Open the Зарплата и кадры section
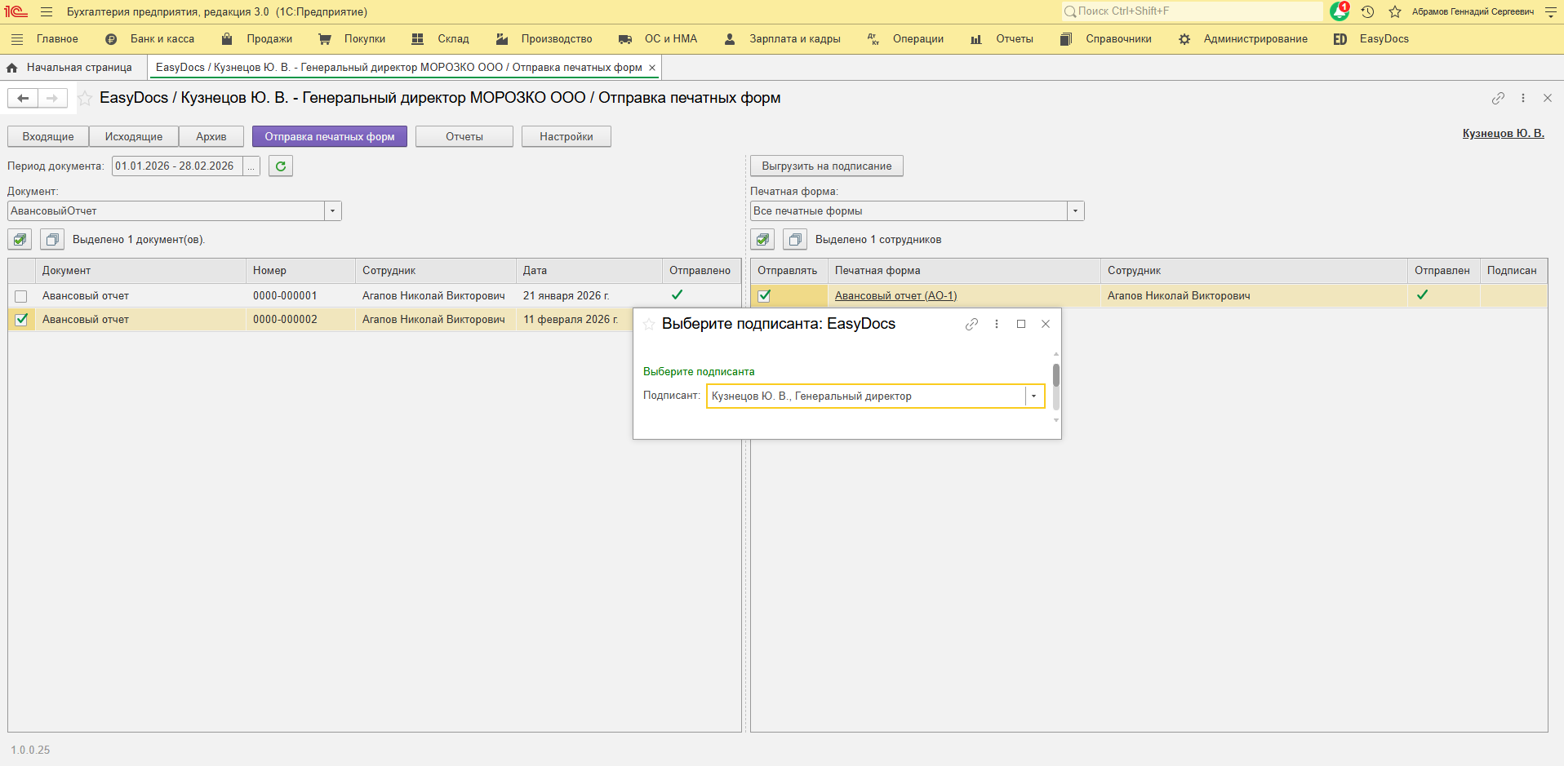This screenshot has width=1564, height=766. pyautogui.click(x=783, y=39)
